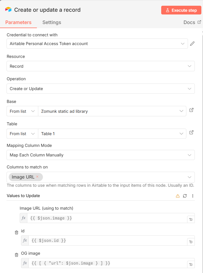Open expression editor for the Image URL field

point(191,219)
